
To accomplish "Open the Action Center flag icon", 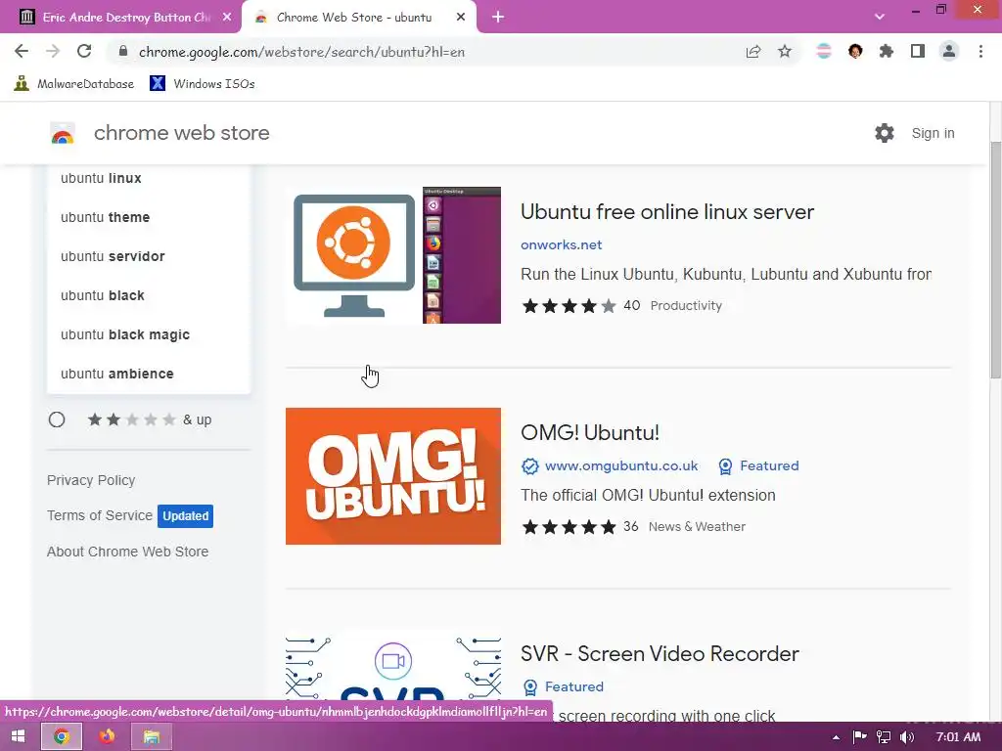I will 859,737.
